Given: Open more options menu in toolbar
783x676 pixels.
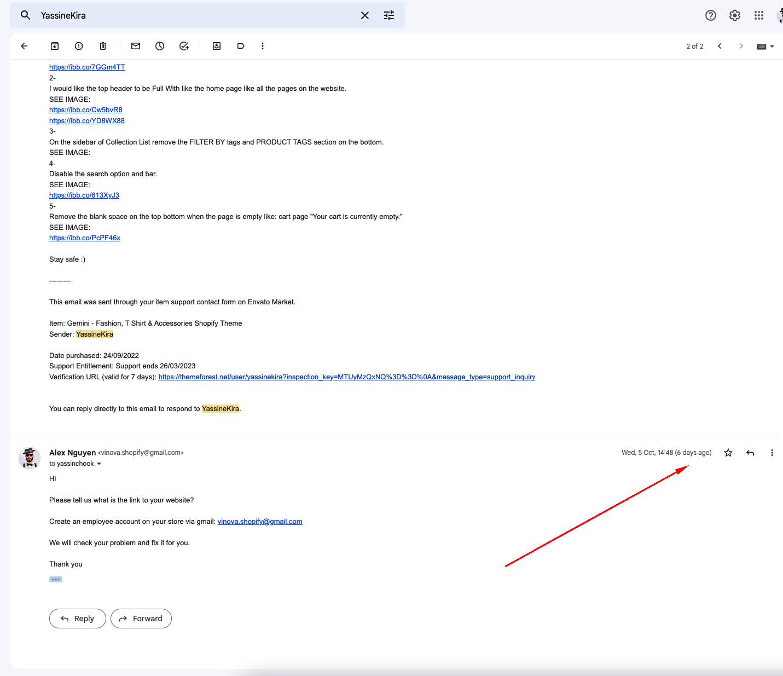Looking at the screenshot, I should tap(263, 46).
